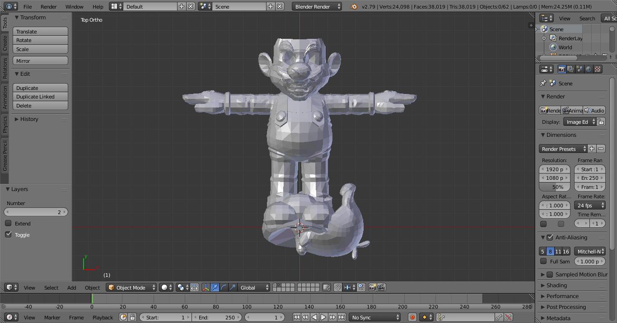Open the World properties tab (globe icon)
The width and height of the screenshot is (617, 323).
pos(589,69)
